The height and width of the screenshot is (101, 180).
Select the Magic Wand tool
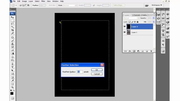12,27
